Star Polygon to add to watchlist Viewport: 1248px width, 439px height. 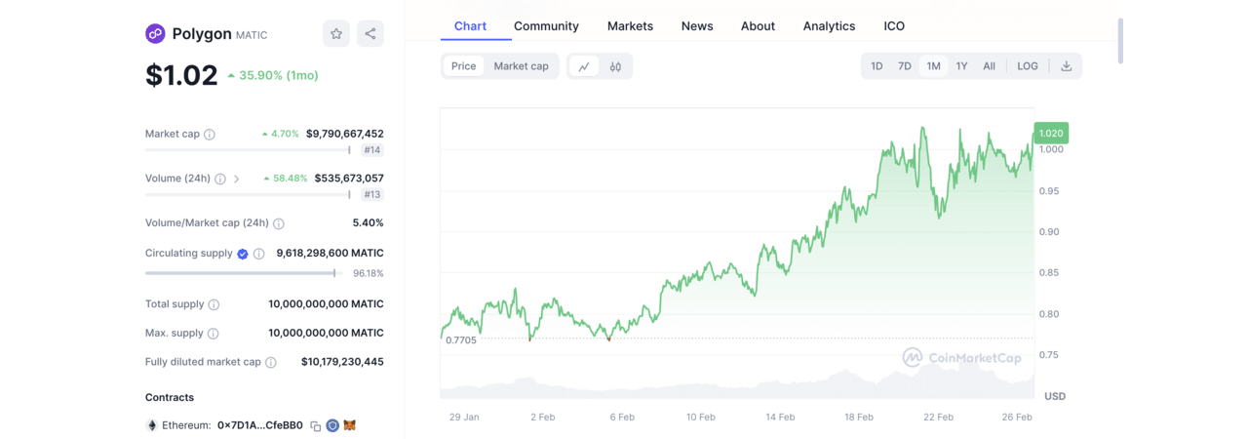tap(336, 34)
